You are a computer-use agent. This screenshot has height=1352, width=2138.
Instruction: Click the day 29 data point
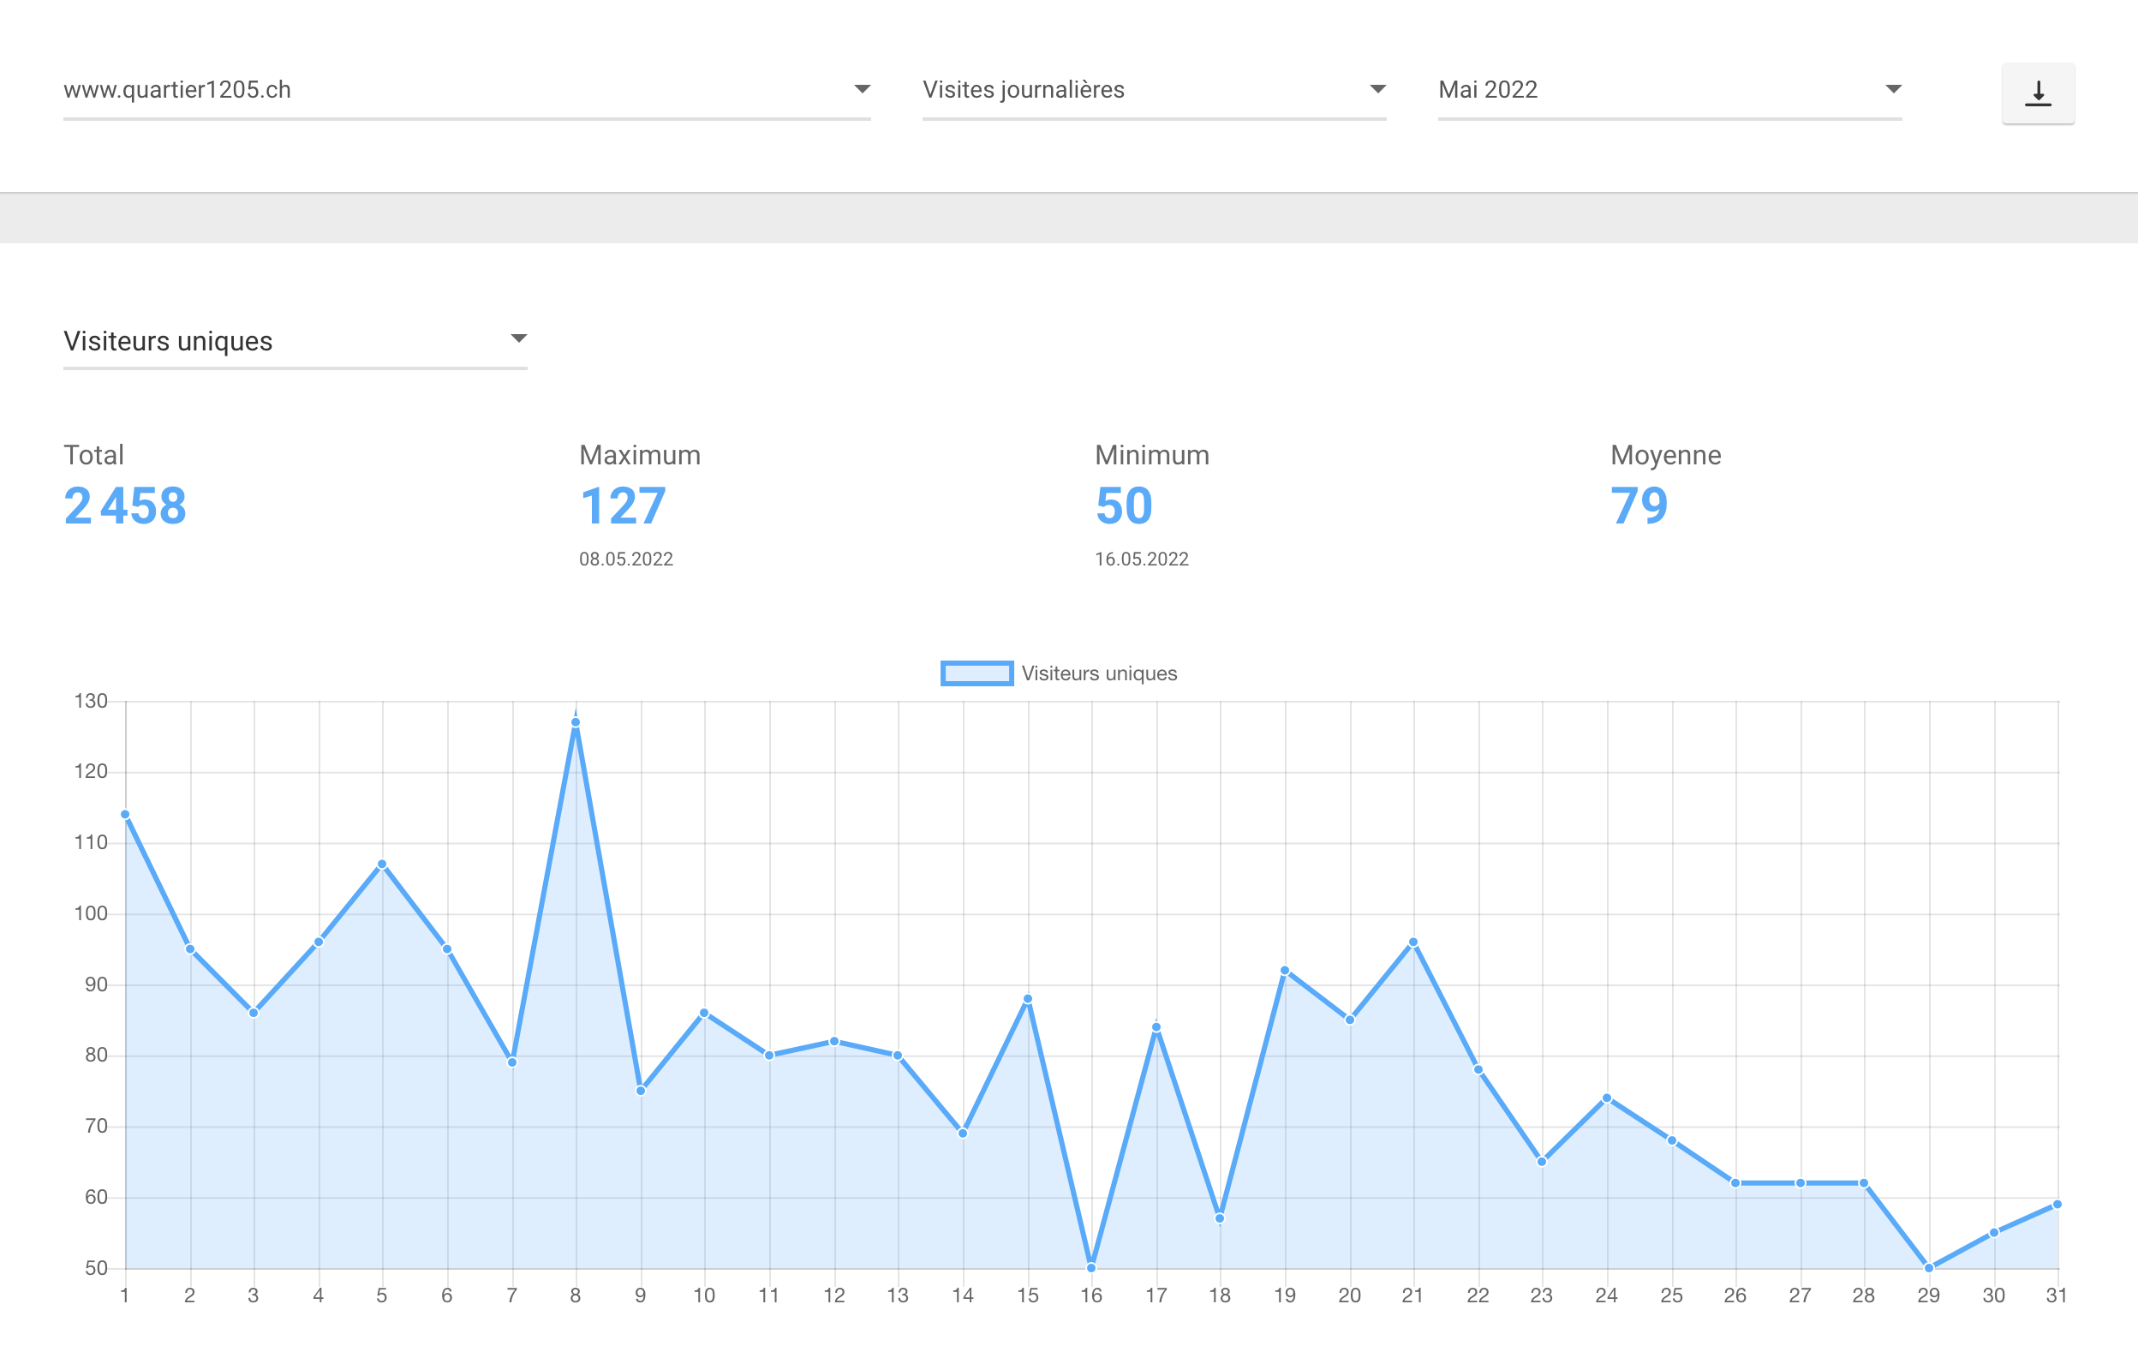(1928, 1268)
